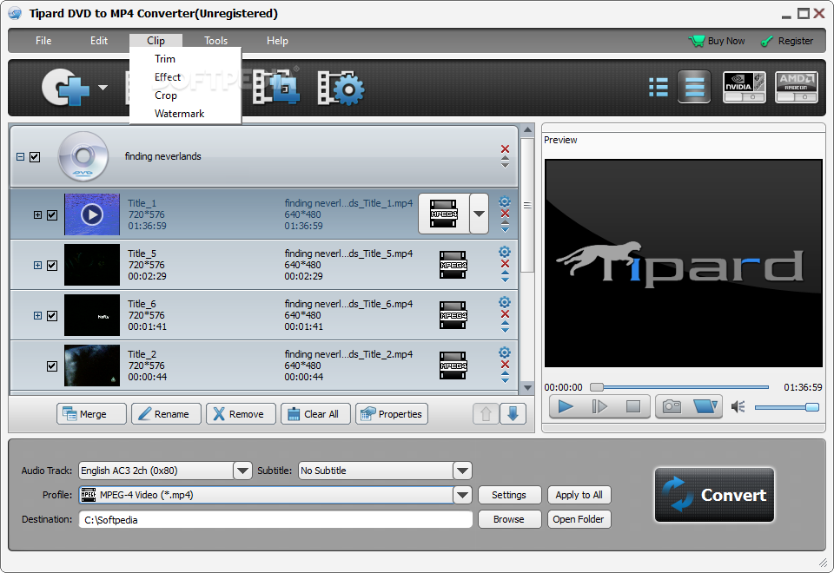Take a snapshot with camera icon

coord(672,406)
